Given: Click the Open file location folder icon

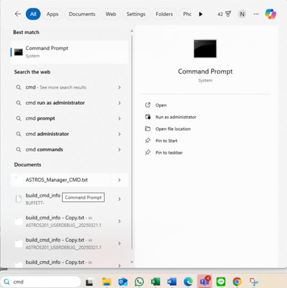Looking at the screenshot, I should (x=148, y=128).
